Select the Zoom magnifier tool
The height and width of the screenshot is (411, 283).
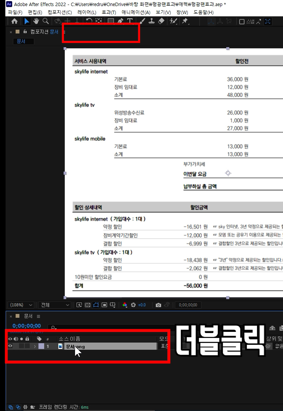[x=46, y=21]
